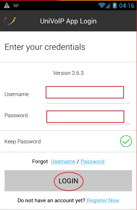Toggle the Keep Password green checkmark
The image size is (137, 210).
(x=126, y=141)
